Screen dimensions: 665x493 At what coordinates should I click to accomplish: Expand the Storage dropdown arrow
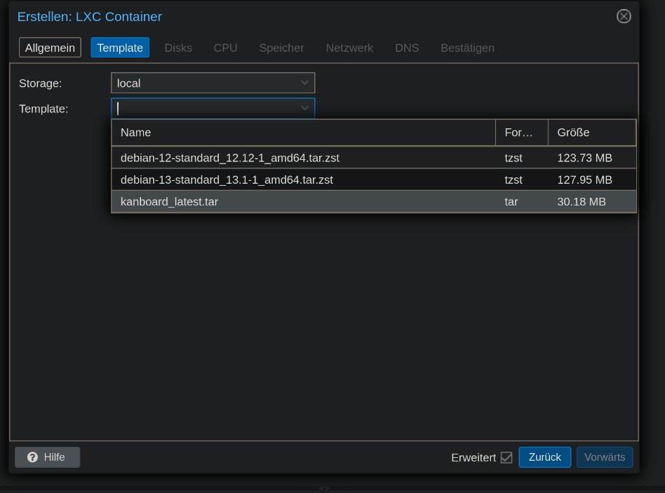tap(304, 83)
